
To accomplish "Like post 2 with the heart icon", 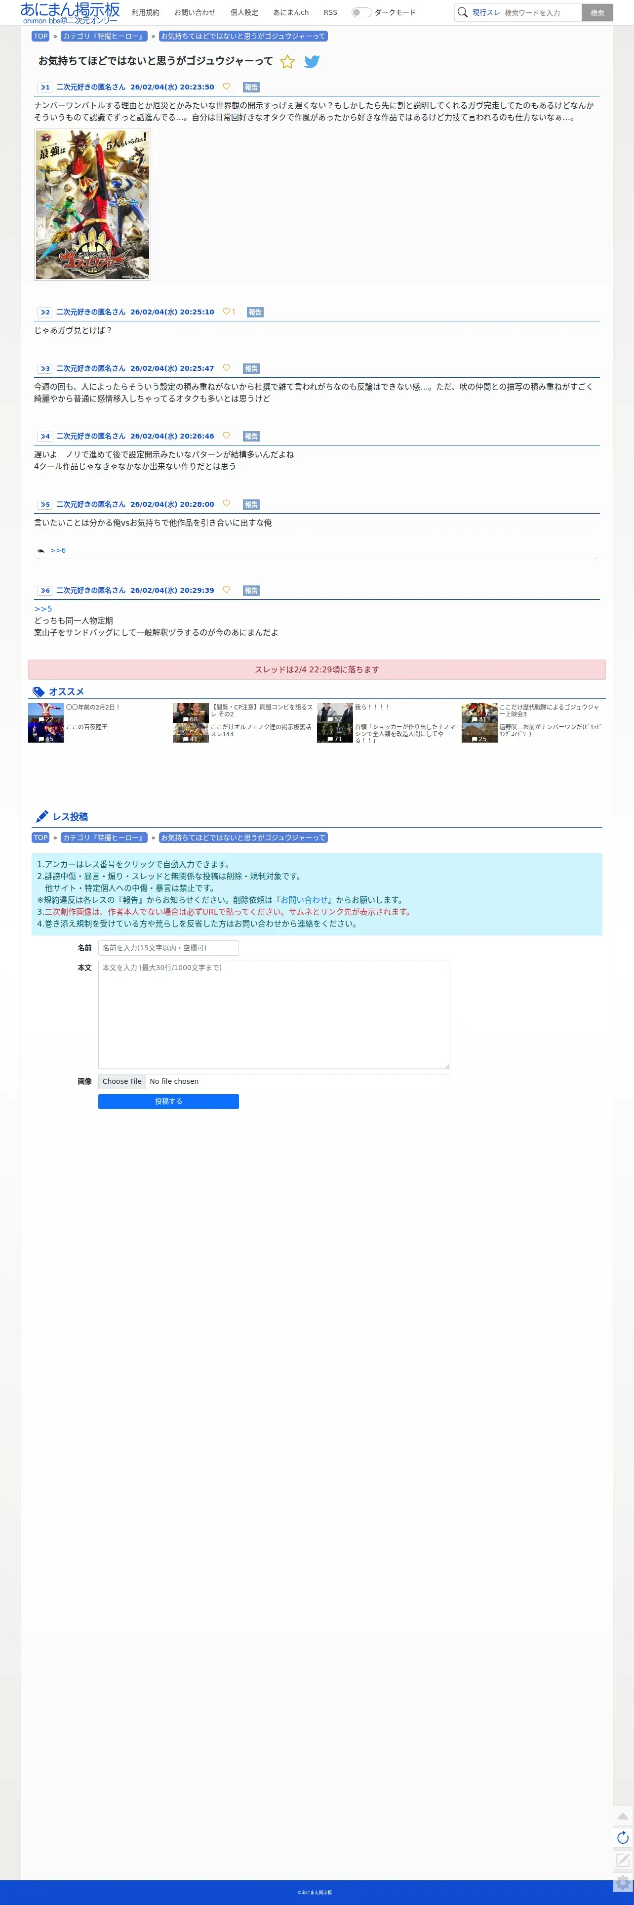I will coord(226,311).
